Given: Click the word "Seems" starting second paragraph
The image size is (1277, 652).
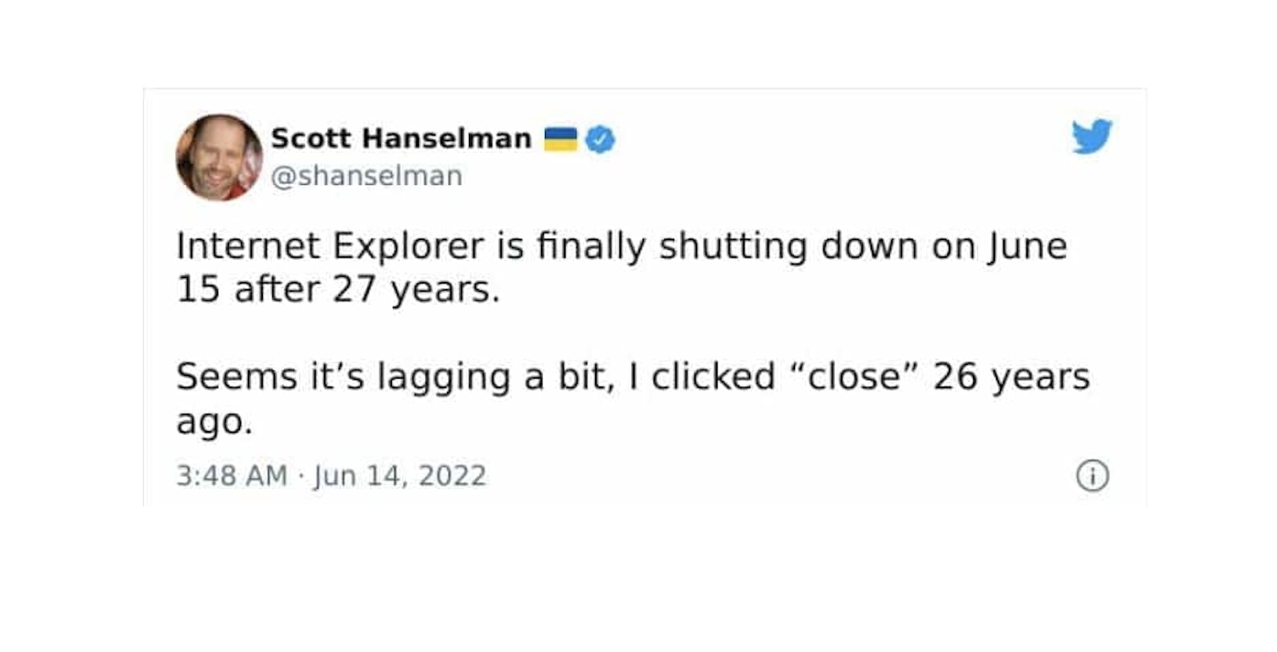Looking at the screenshot, I should click(x=237, y=377).
